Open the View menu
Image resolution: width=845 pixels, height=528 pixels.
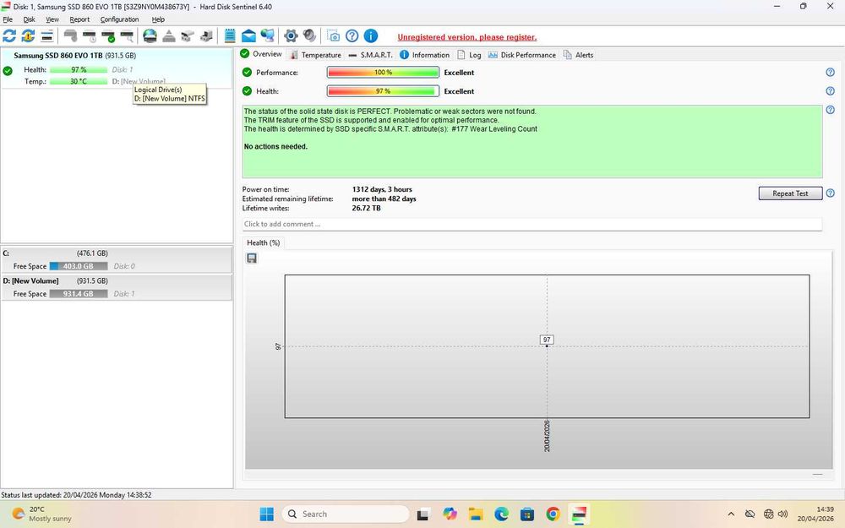[52, 19]
